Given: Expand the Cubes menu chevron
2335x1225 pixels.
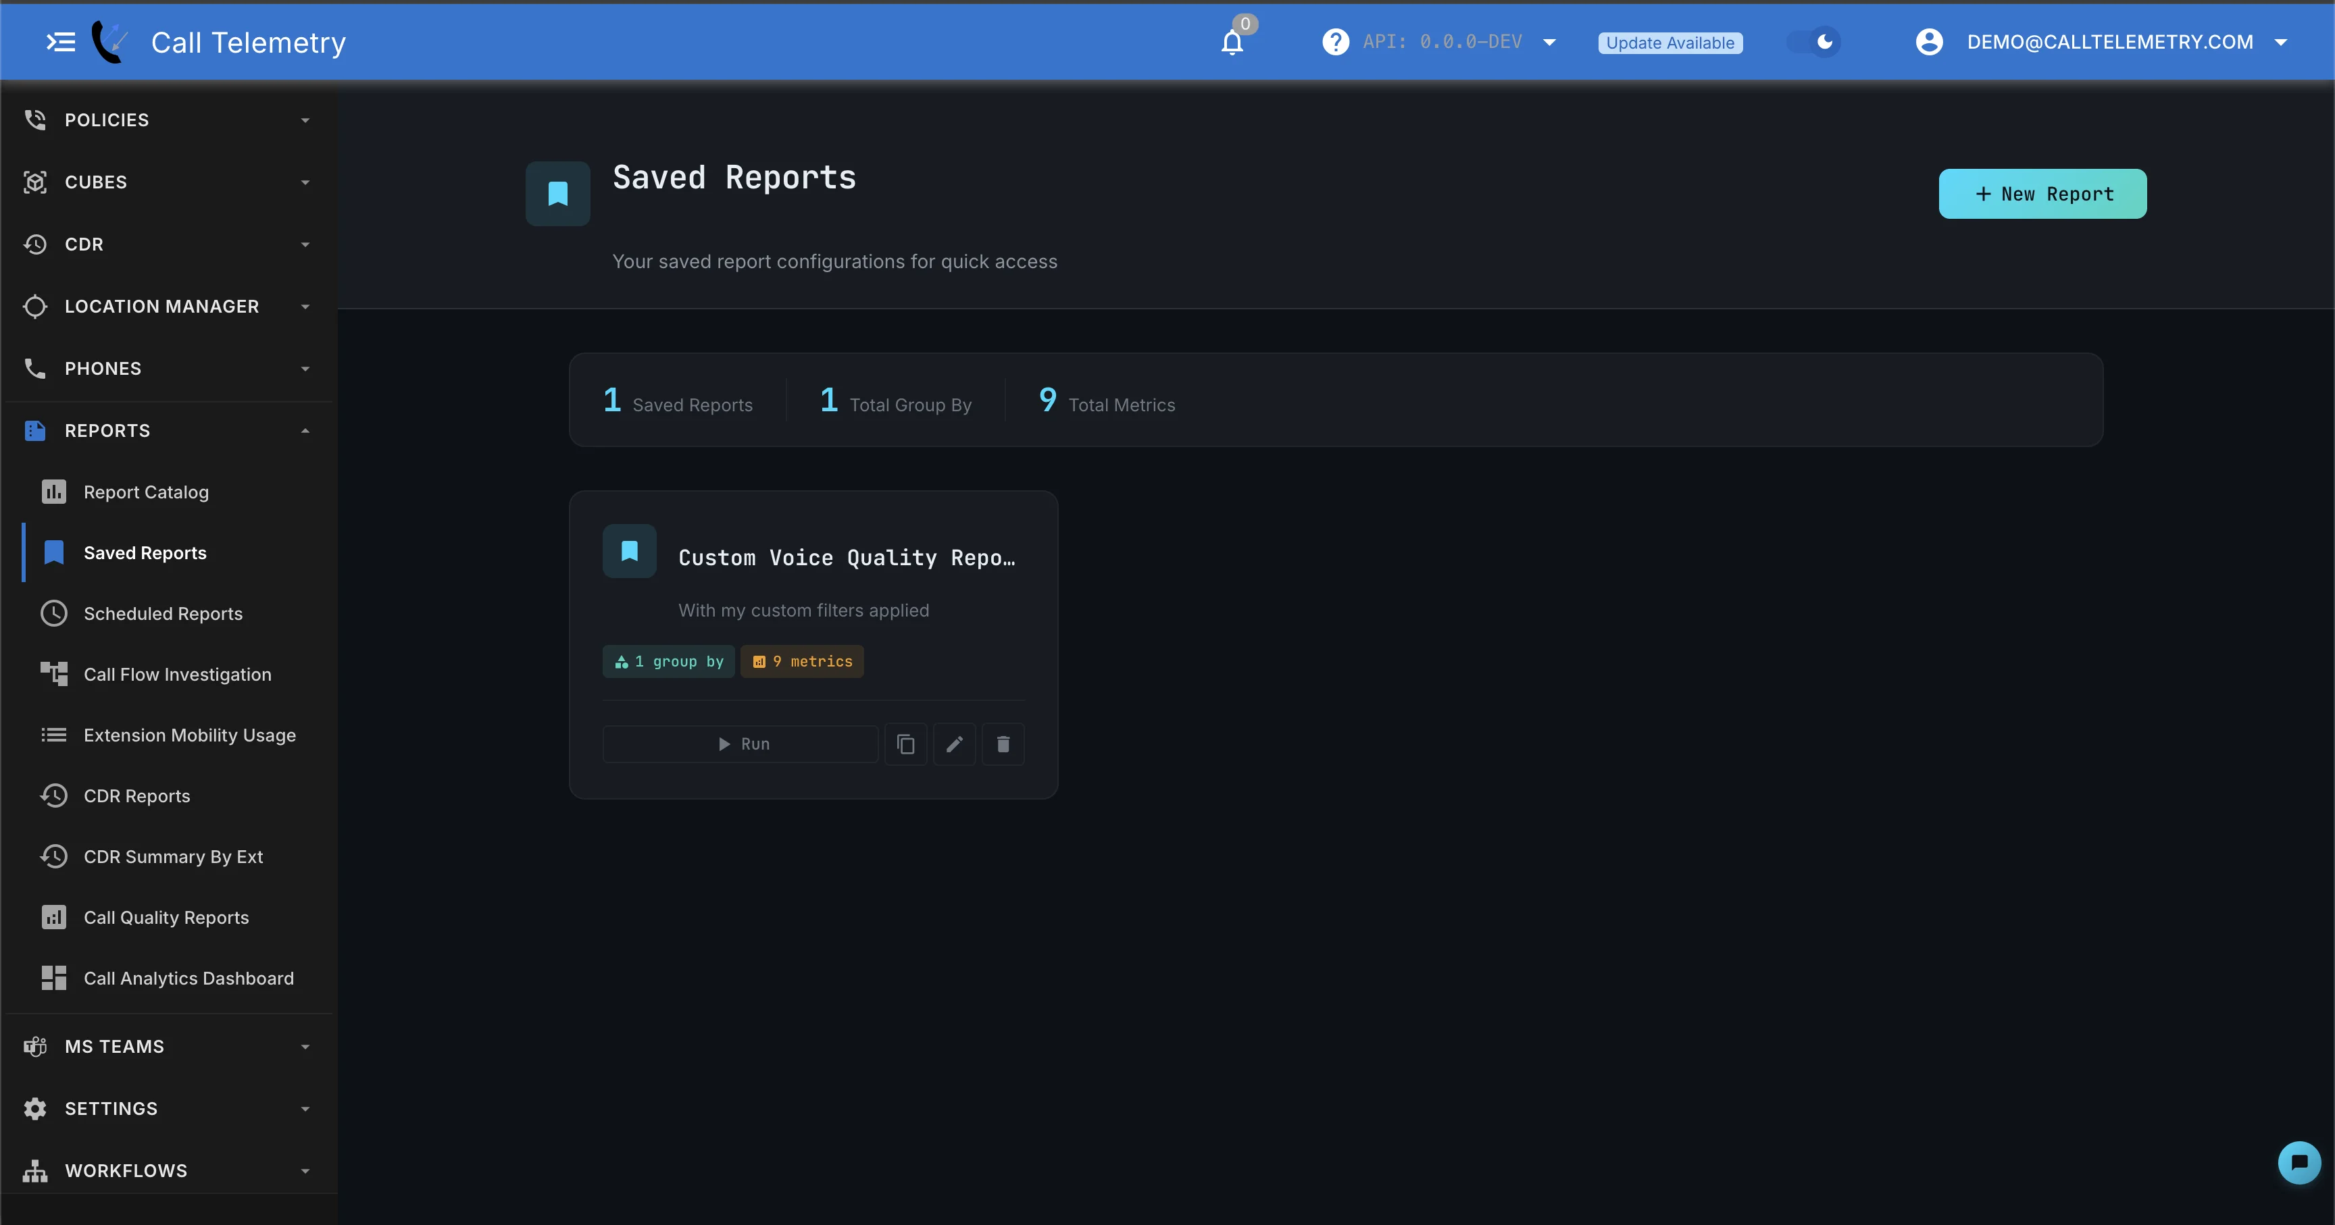Looking at the screenshot, I should click(x=305, y=182).
